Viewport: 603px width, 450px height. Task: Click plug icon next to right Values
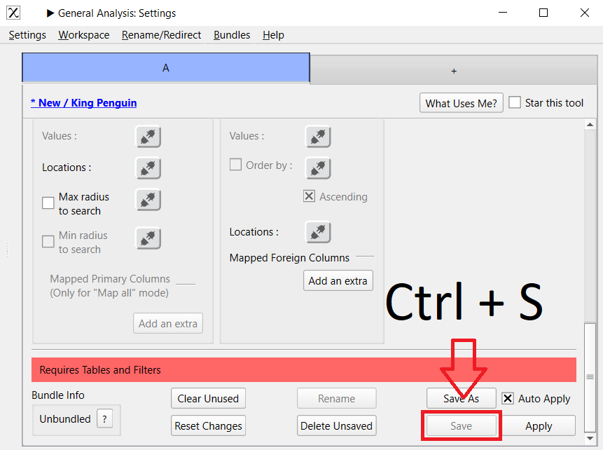[x=318, y=137]
